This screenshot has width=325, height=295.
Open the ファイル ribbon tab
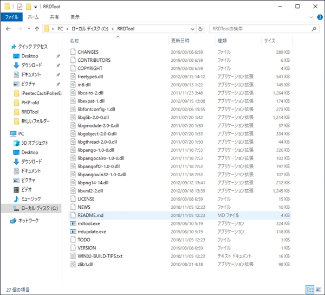tap(11, 17)
